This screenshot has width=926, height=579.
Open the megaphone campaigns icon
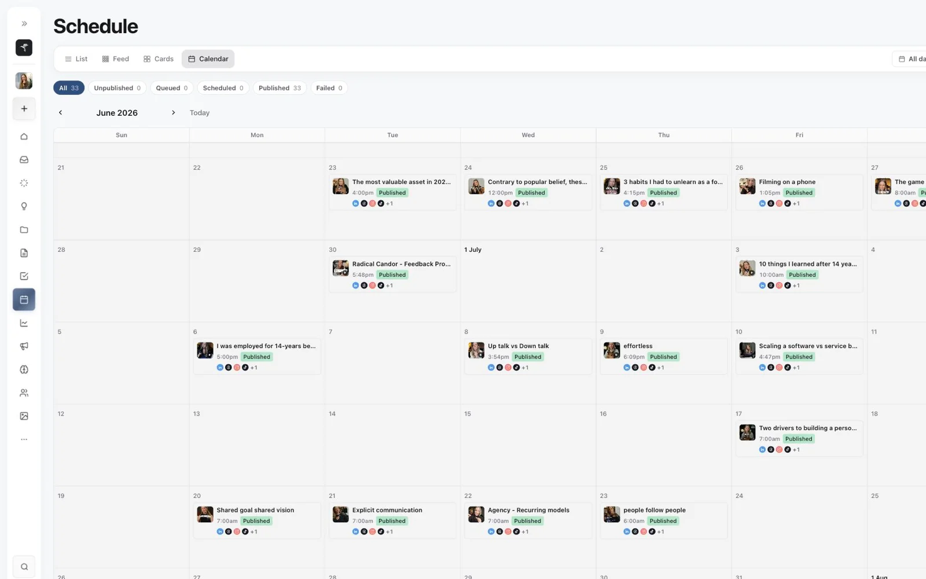click(x=24, y=346)
